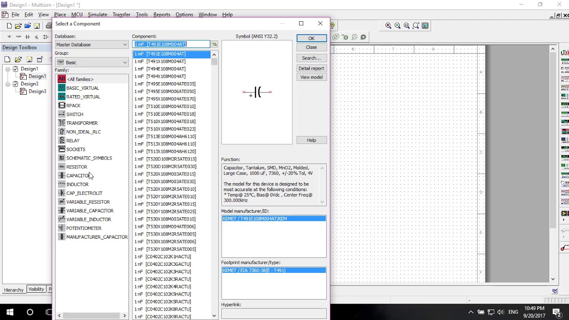
Task: Click the volume speaker tray icon
Action: (501, 312)
